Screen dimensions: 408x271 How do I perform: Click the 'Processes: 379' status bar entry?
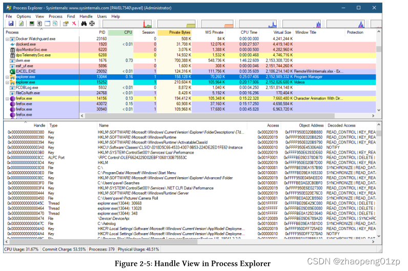pos(101,249)
